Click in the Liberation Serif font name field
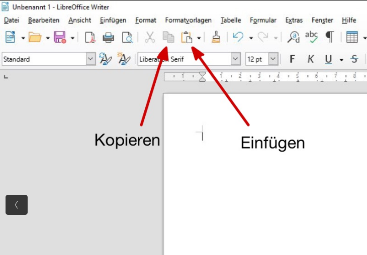This screenshot has width=367, height=255. point(183,59)
